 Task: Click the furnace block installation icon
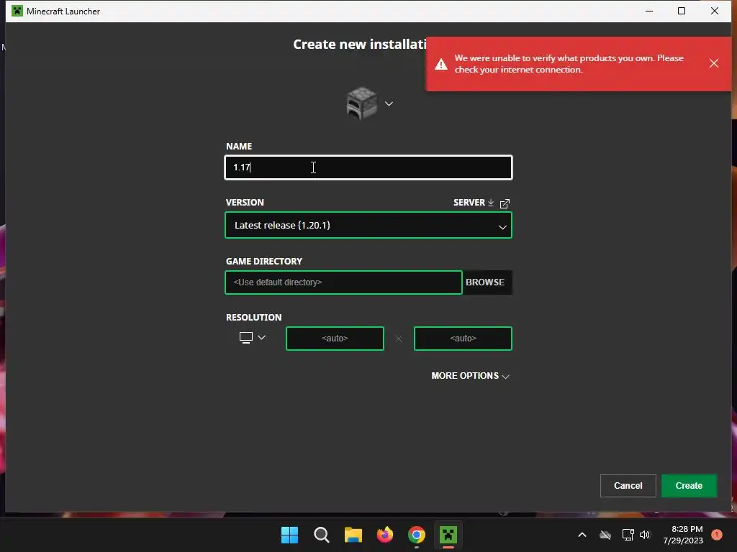[x=361, y=103]
